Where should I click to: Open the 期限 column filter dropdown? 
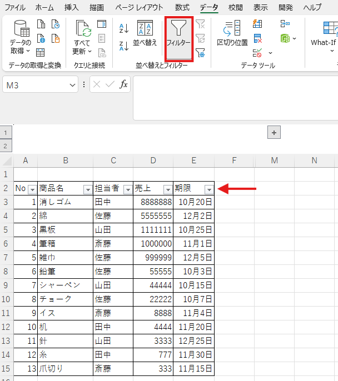(209, 189)
